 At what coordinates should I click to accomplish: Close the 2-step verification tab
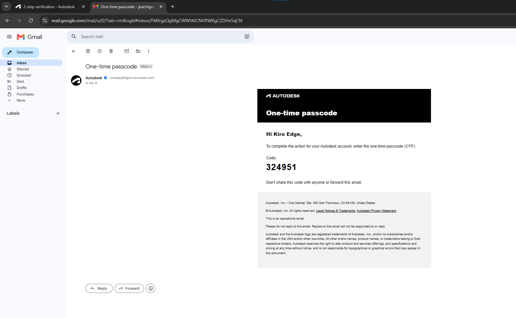pyautogui.click(x=83, y=7)
